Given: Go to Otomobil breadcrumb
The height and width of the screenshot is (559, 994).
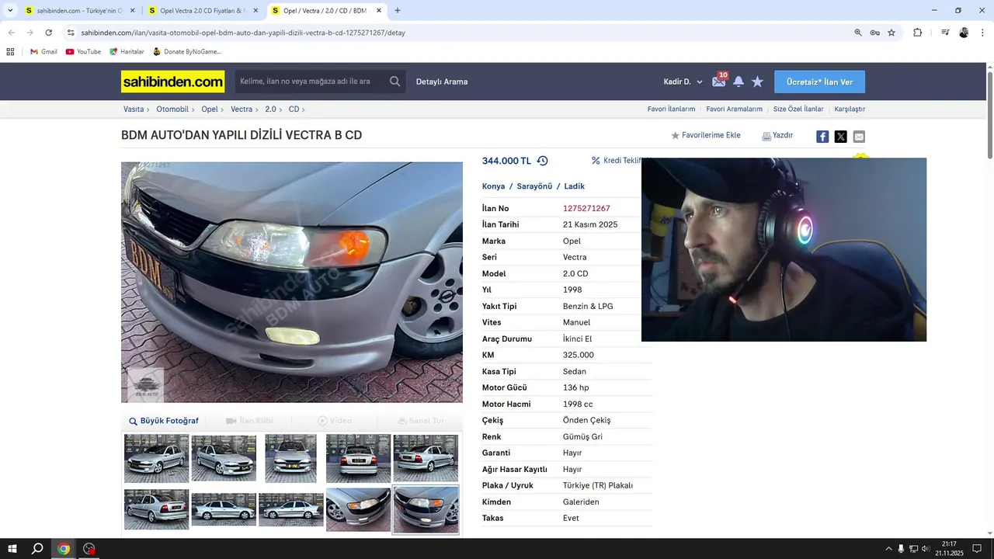Looking at the screenshot, I should click(172, 109).
